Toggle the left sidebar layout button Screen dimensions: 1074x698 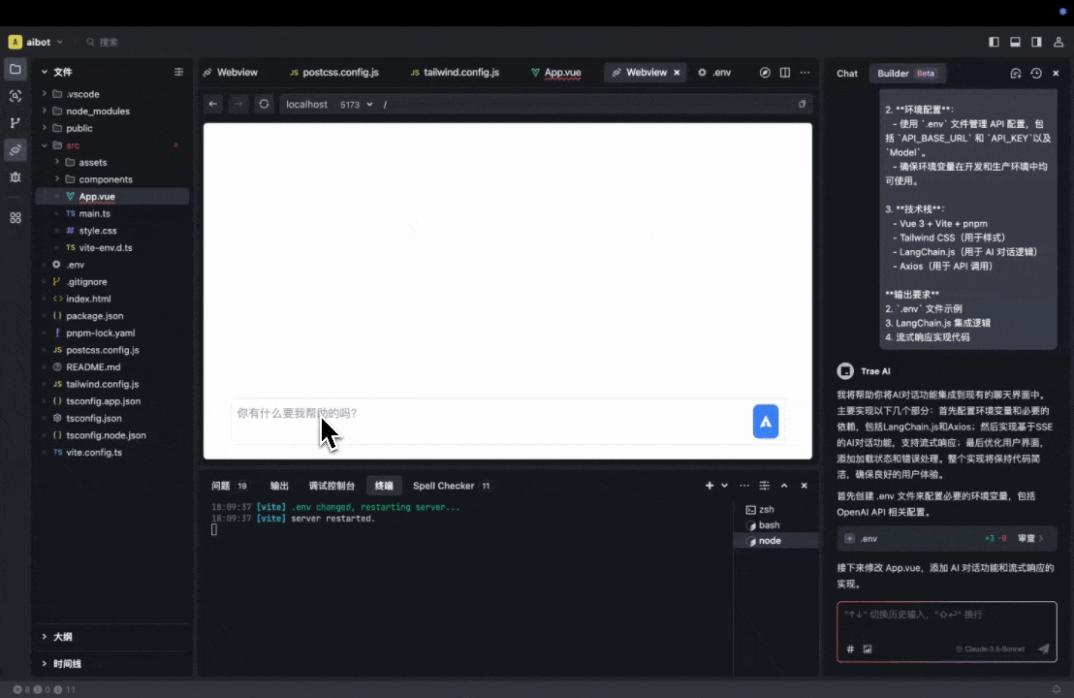994,42
